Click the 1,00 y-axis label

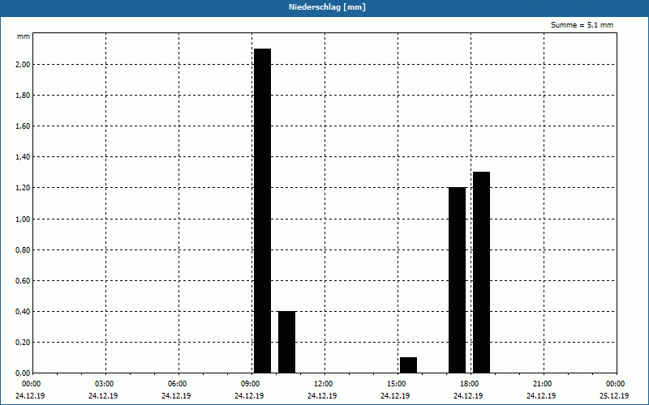23,219
